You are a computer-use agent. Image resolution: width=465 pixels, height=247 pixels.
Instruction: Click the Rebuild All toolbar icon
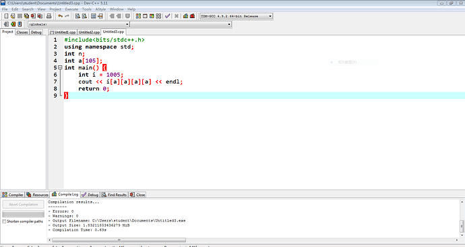(158, 16)
